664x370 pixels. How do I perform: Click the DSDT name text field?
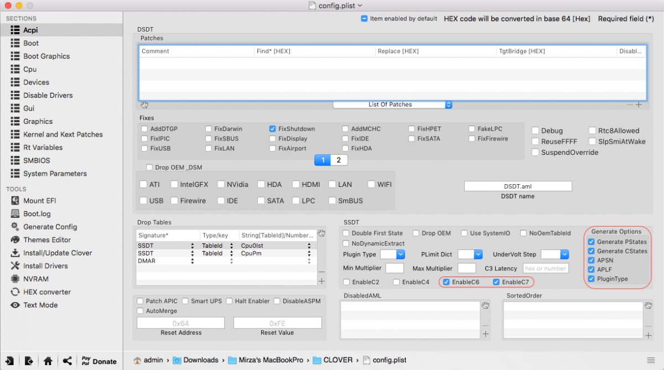pos(518,186)
